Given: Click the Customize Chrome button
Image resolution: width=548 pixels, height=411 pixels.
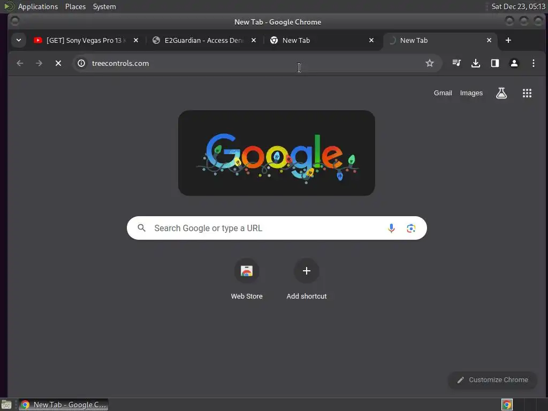Looking at the screenshot, I should [x=492, y=380].
